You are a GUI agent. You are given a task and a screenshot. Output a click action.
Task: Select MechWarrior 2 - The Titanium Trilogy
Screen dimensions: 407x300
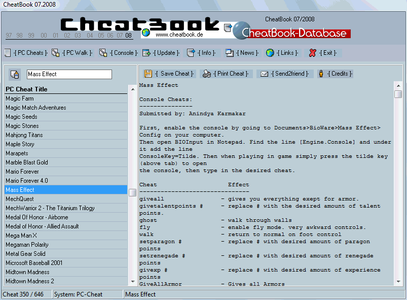tap(66, 208)
